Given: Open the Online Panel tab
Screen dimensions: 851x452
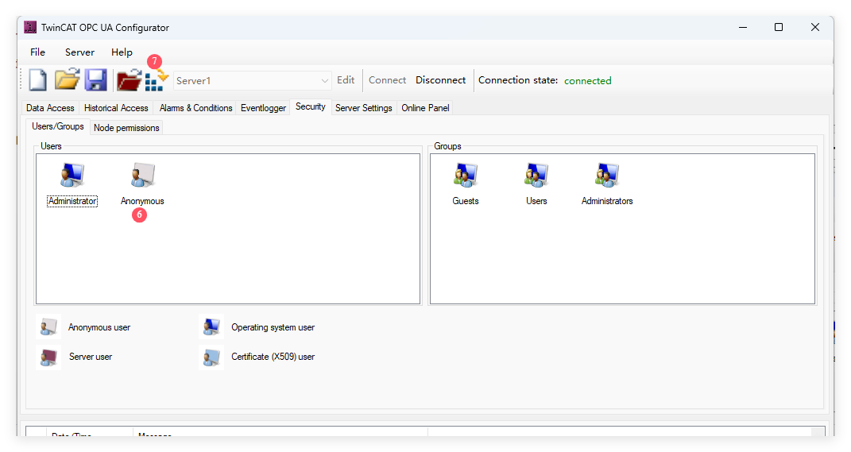Looking at the screenshot, I should coord(425,108).
